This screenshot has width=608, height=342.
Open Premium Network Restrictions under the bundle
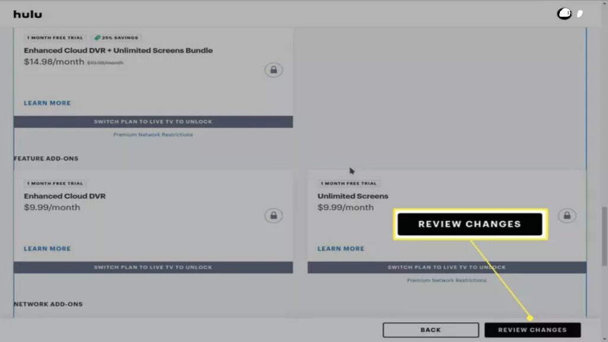153,134
